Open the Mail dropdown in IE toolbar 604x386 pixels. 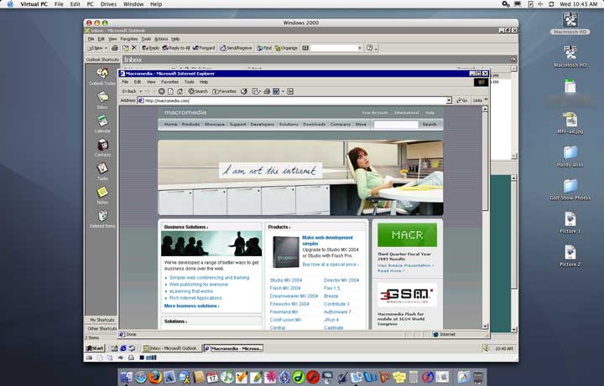(x=260, y=92)
